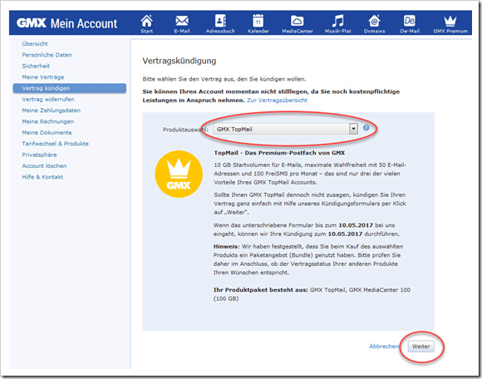482x379 pixels.
Task: Open Privatsphäre in sidebar
Action: (39, 155)
